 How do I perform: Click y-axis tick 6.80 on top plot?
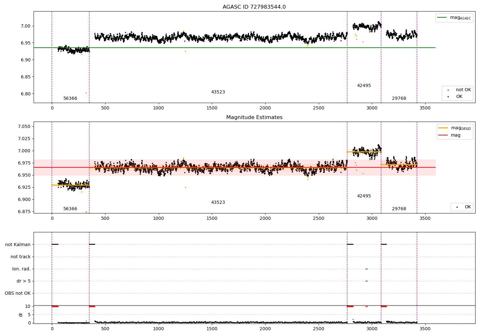(x=25, y=94)
